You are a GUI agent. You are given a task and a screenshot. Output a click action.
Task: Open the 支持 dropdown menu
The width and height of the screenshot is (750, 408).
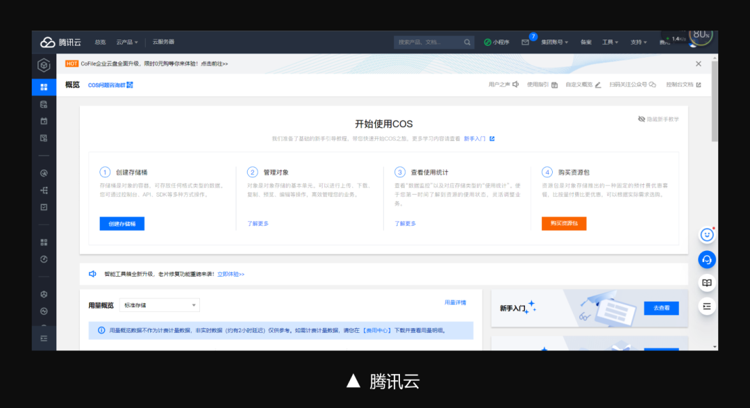[639, 42]
